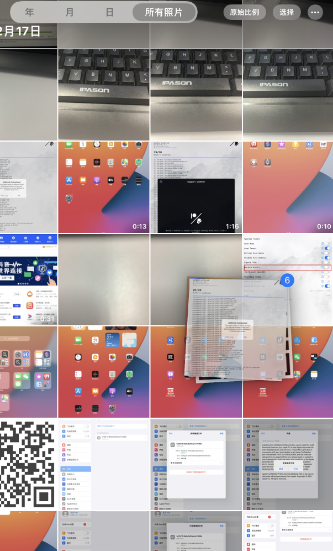Screen dimensions: 333x551
Task: Open the App Library folders screenshot
Action: (x=28, y=371)
